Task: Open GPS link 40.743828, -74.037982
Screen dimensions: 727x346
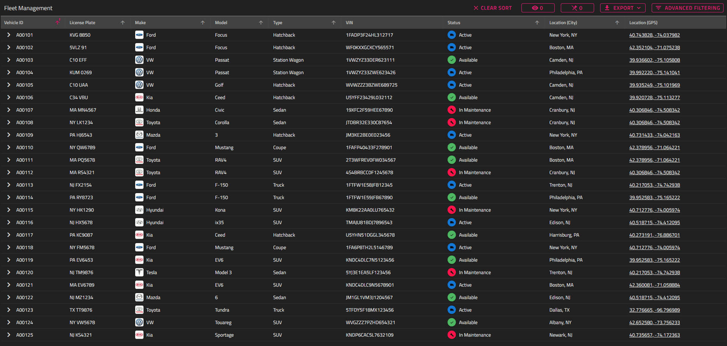Action: 654,35
